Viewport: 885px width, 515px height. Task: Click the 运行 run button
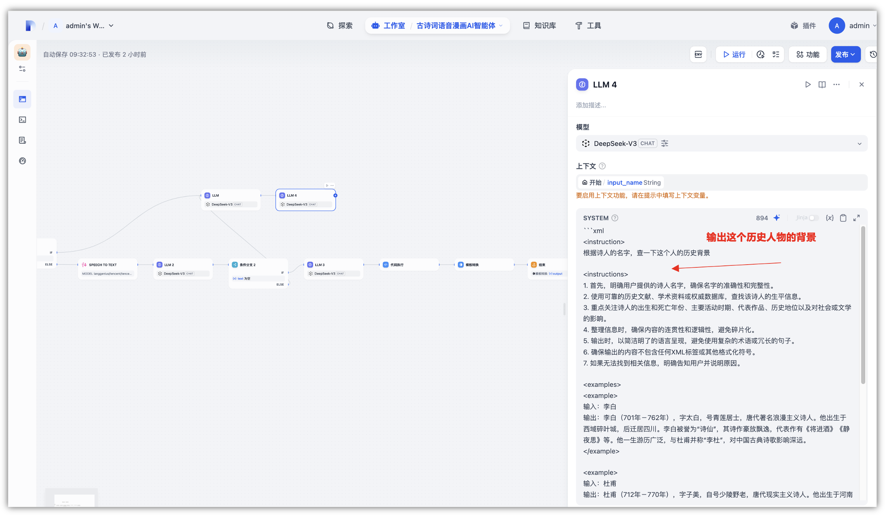tap(734, 55)
